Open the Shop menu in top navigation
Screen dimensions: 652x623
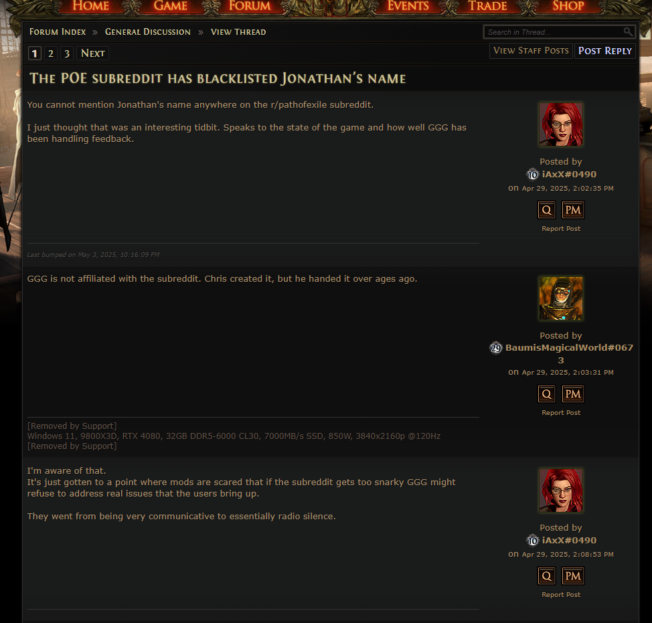click(568, 6)
